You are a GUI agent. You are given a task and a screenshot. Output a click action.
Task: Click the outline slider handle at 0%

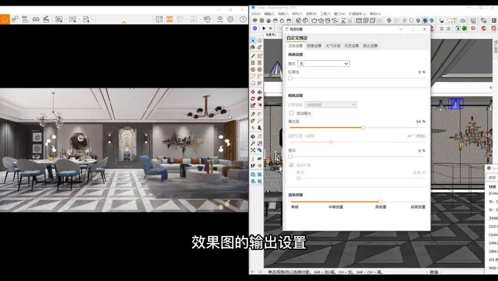tap(290, 78)
